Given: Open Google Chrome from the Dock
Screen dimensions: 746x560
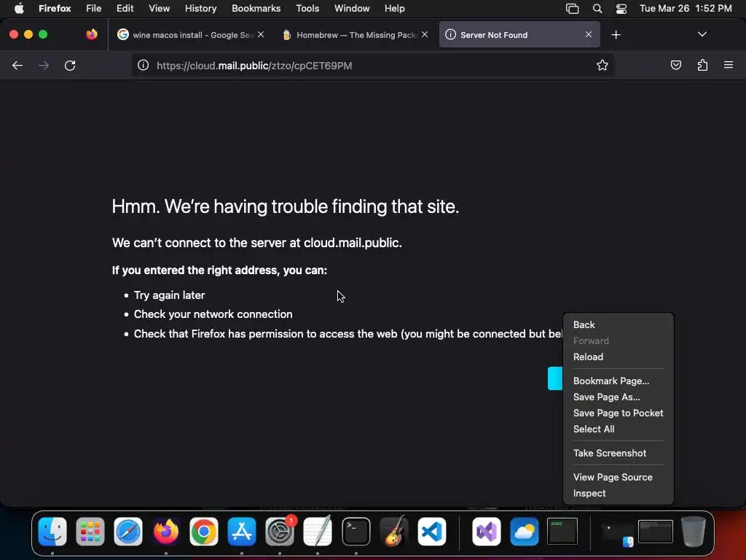Looking at the screenshot, I should pos(204,532).
